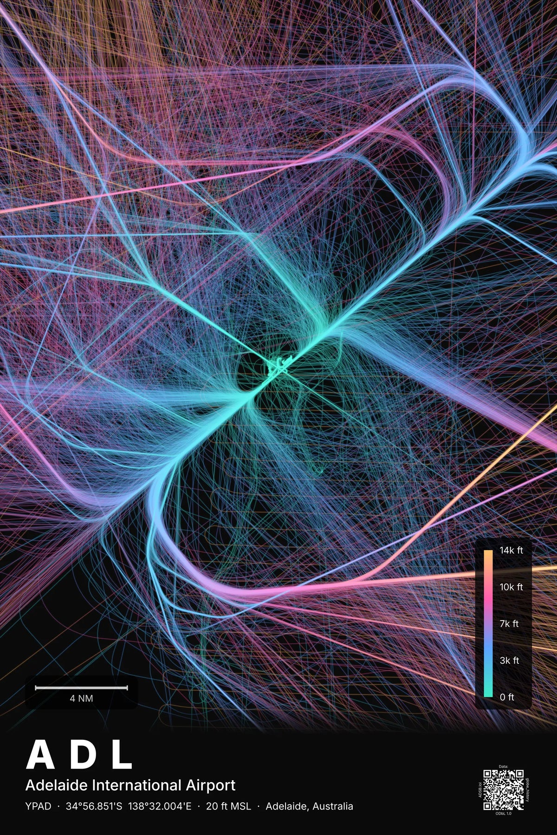Click the altitude color gradient bar
The width and height of the screenshot is (557, 835).
pos(488,623)
